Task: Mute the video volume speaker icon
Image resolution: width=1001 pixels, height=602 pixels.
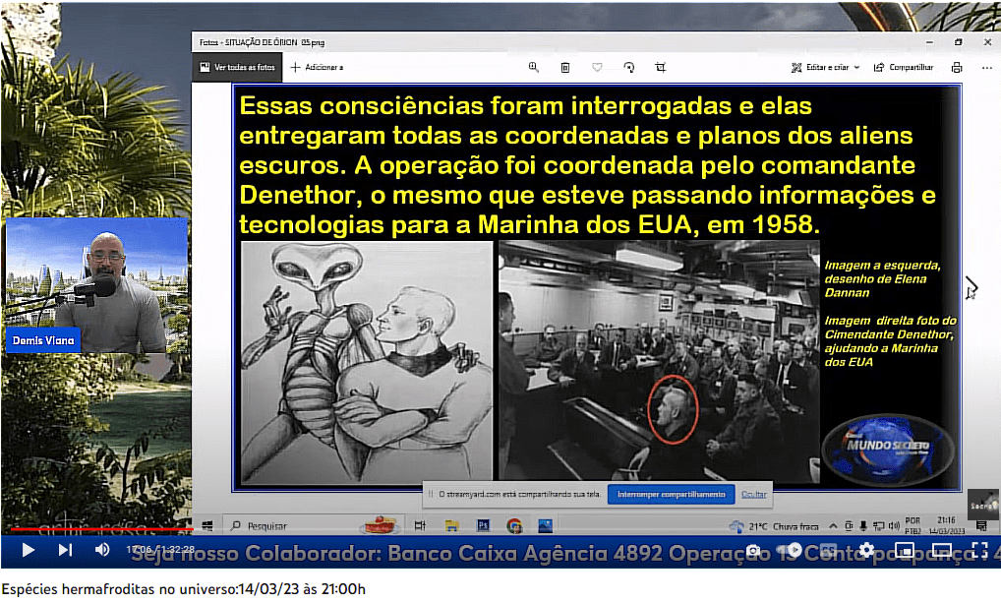Action: coord(102,550)
